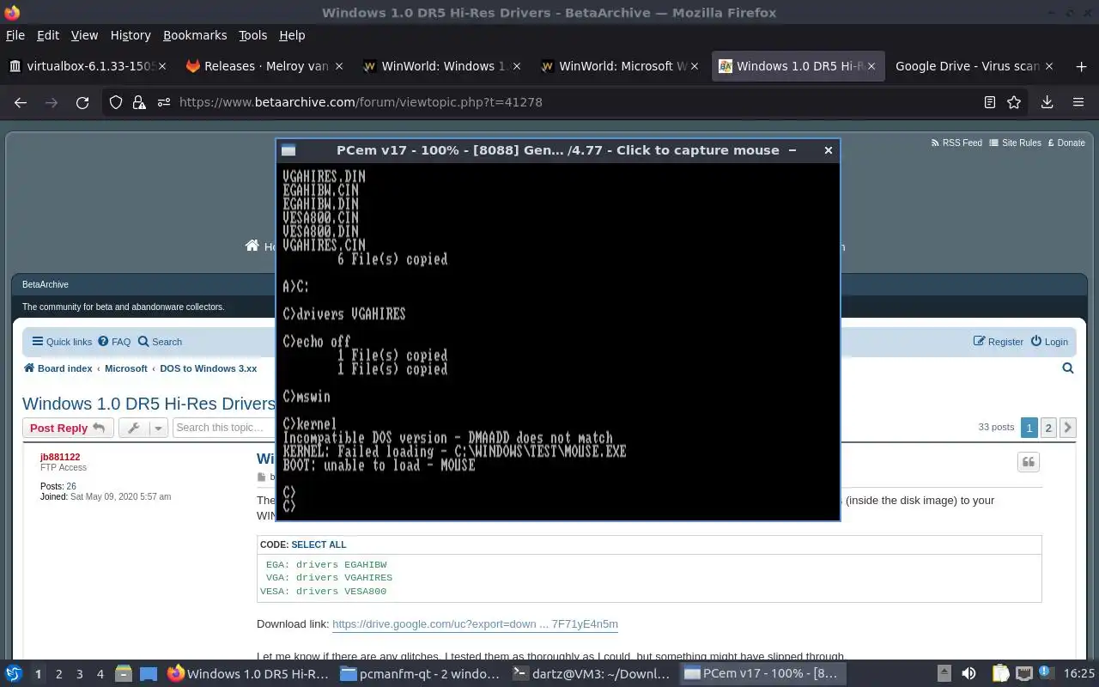Image resolution: width=1099 pixels, height=687 pixels.
Task: Open the History menu
Action: (131, 35)
